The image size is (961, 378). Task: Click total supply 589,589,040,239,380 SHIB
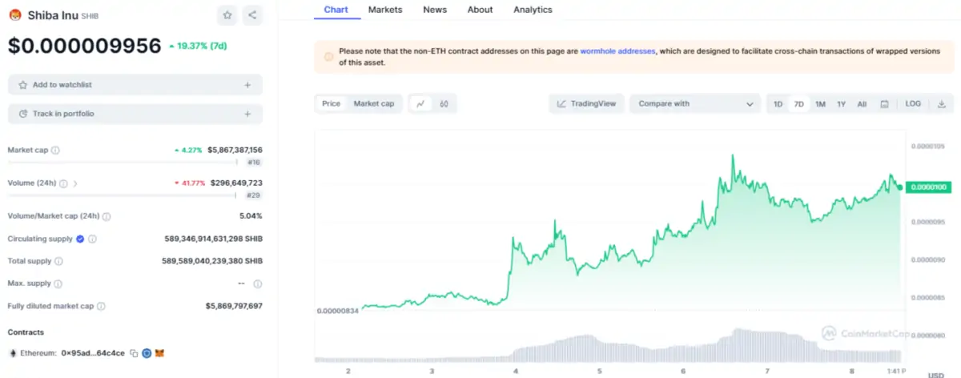(x=212, y=261)
